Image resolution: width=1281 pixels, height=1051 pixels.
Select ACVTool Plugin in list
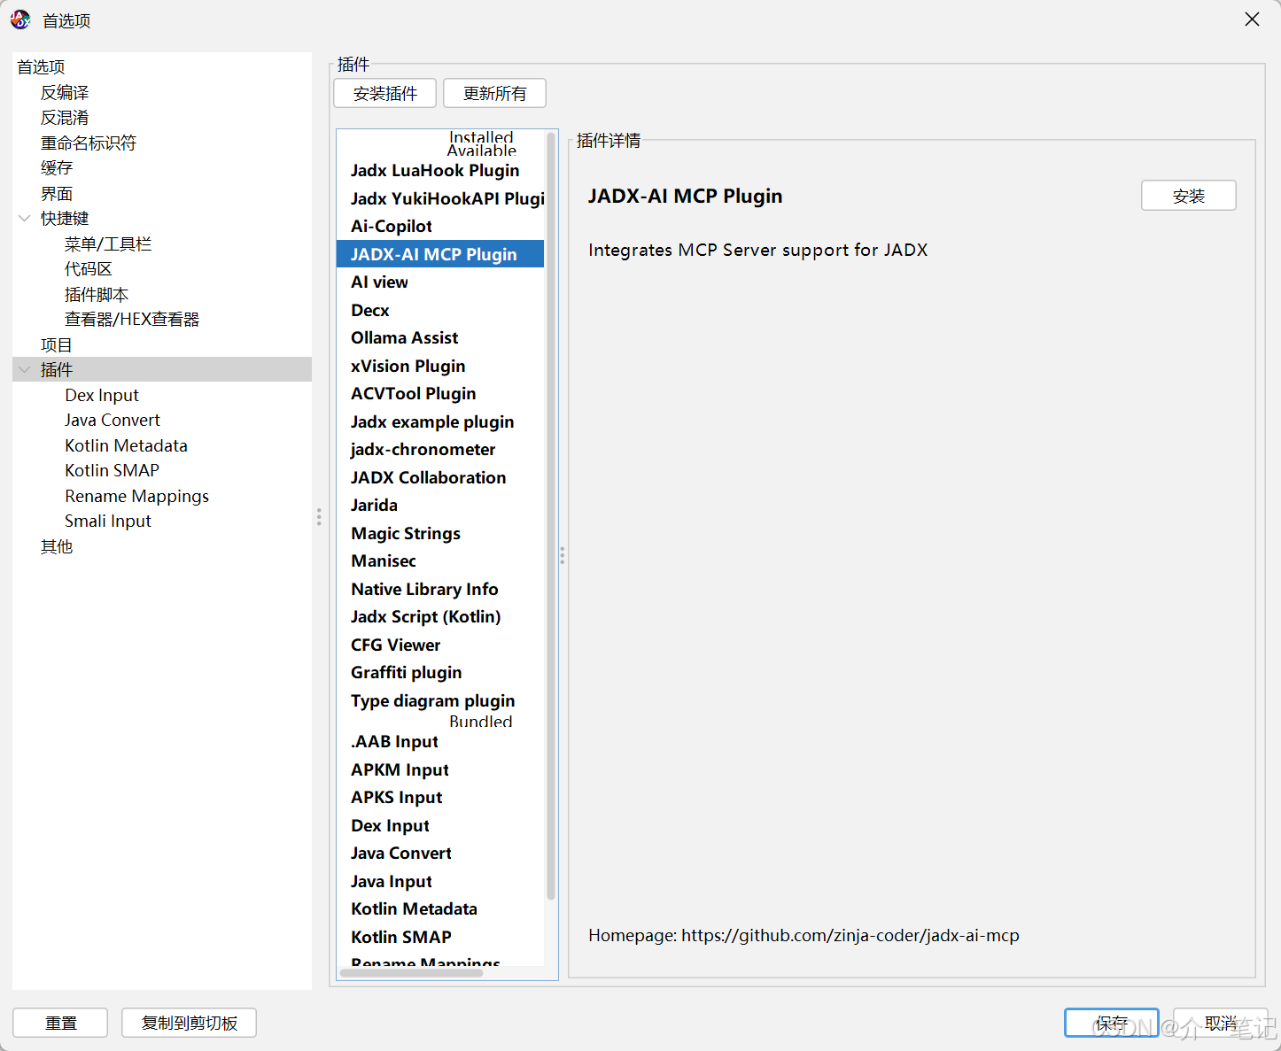[x=440, y=393]
